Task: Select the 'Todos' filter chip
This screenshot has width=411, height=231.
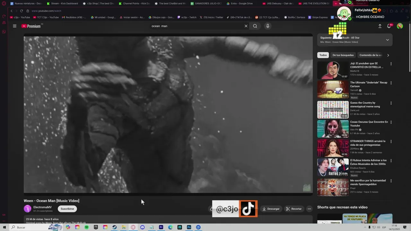Action: [323, 55]
